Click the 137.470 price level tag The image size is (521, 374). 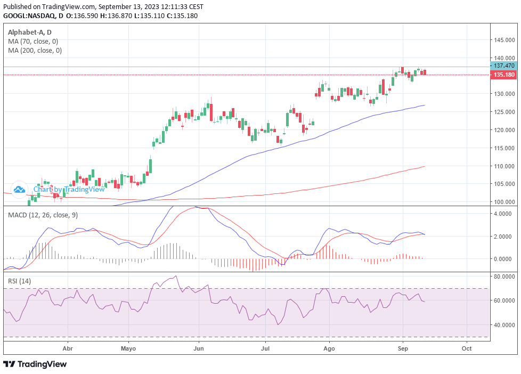point(504,66)
